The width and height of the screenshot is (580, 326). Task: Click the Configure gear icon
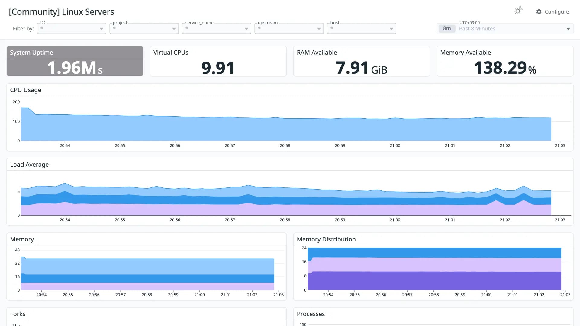click(539, 12)
